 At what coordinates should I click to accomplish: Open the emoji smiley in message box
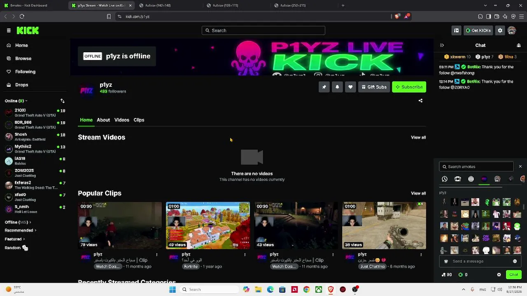[x=515, y=261]
